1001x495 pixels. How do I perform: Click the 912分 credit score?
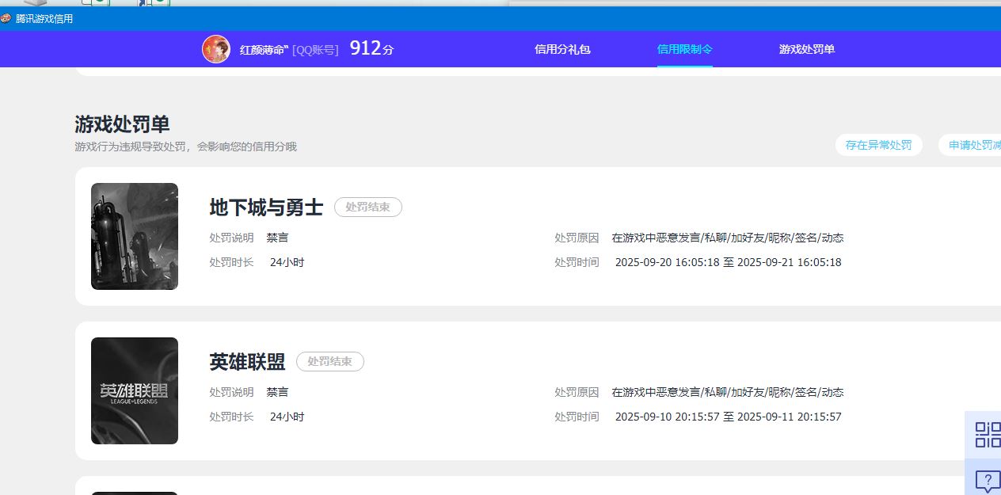pyautogui.click(x=371, y=48)
